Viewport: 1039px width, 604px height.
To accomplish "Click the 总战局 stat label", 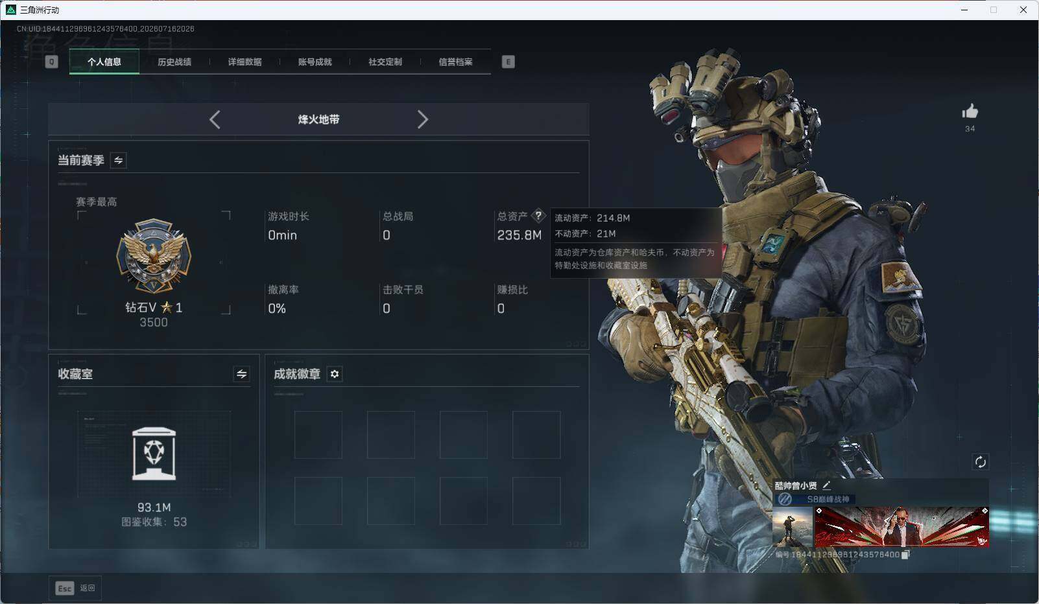I will [x=398, y=216].
